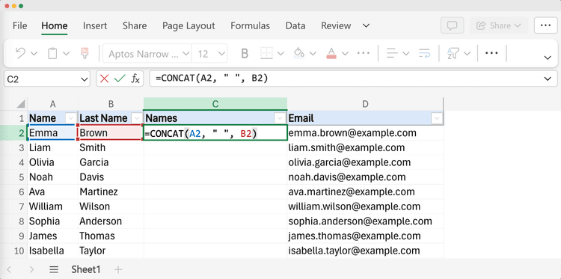Screen dimensions: 561x279
Task: Open the font size 12 dropdown
Action: click(x=209, y=54)
